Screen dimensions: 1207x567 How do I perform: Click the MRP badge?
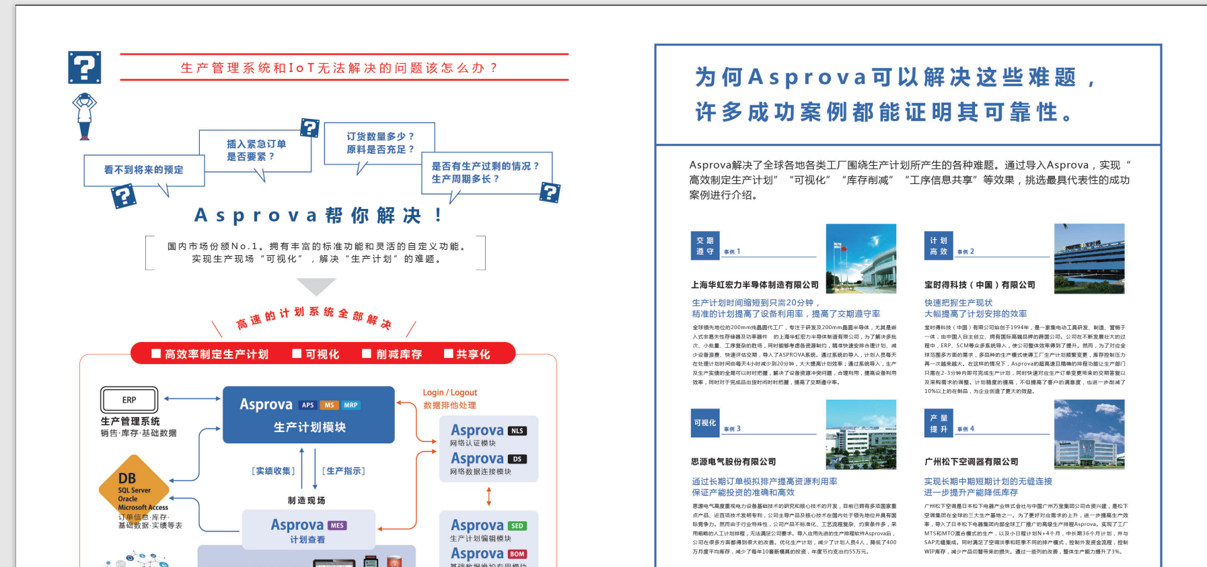tap(351, 405)
